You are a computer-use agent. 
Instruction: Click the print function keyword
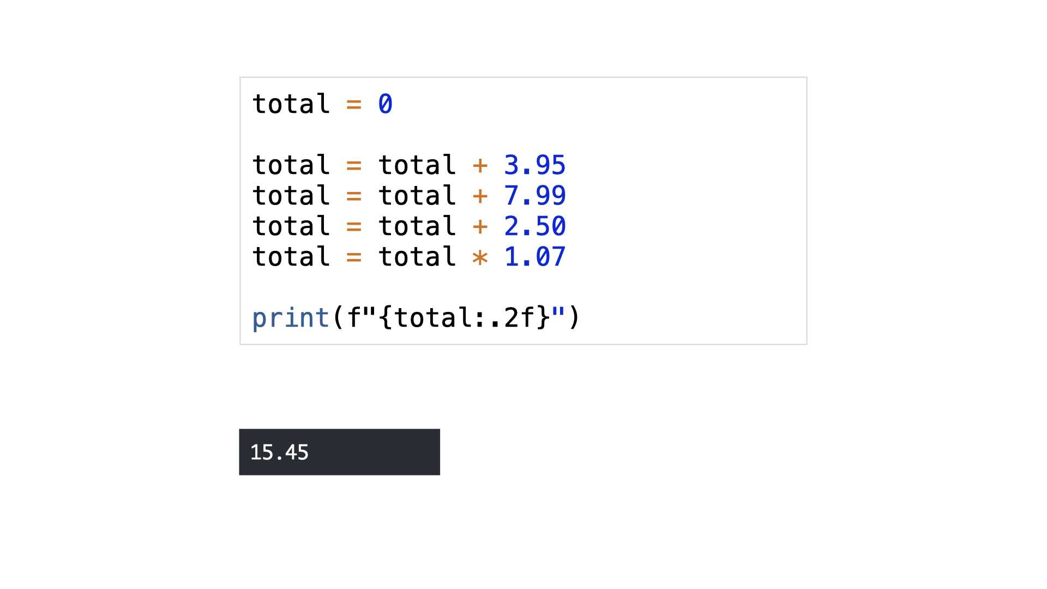click(291, 318)
